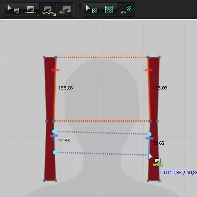This screenshot has width=197, height=197.
Task: Click the lower cyan point on left pattern
Action: 55,152
